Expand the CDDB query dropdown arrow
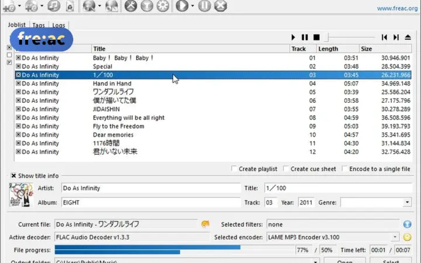 click(99, 6)
